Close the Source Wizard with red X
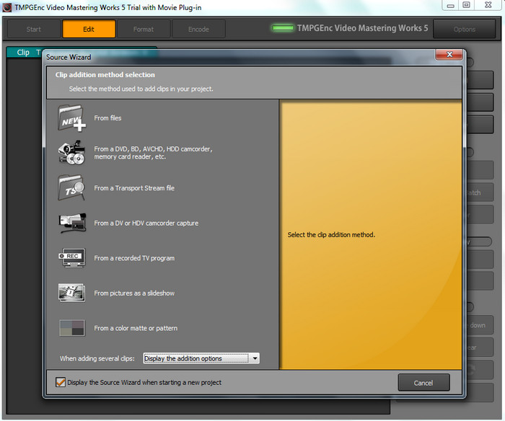The height and width of the screenshot is (421, 505). coord(449,54)
